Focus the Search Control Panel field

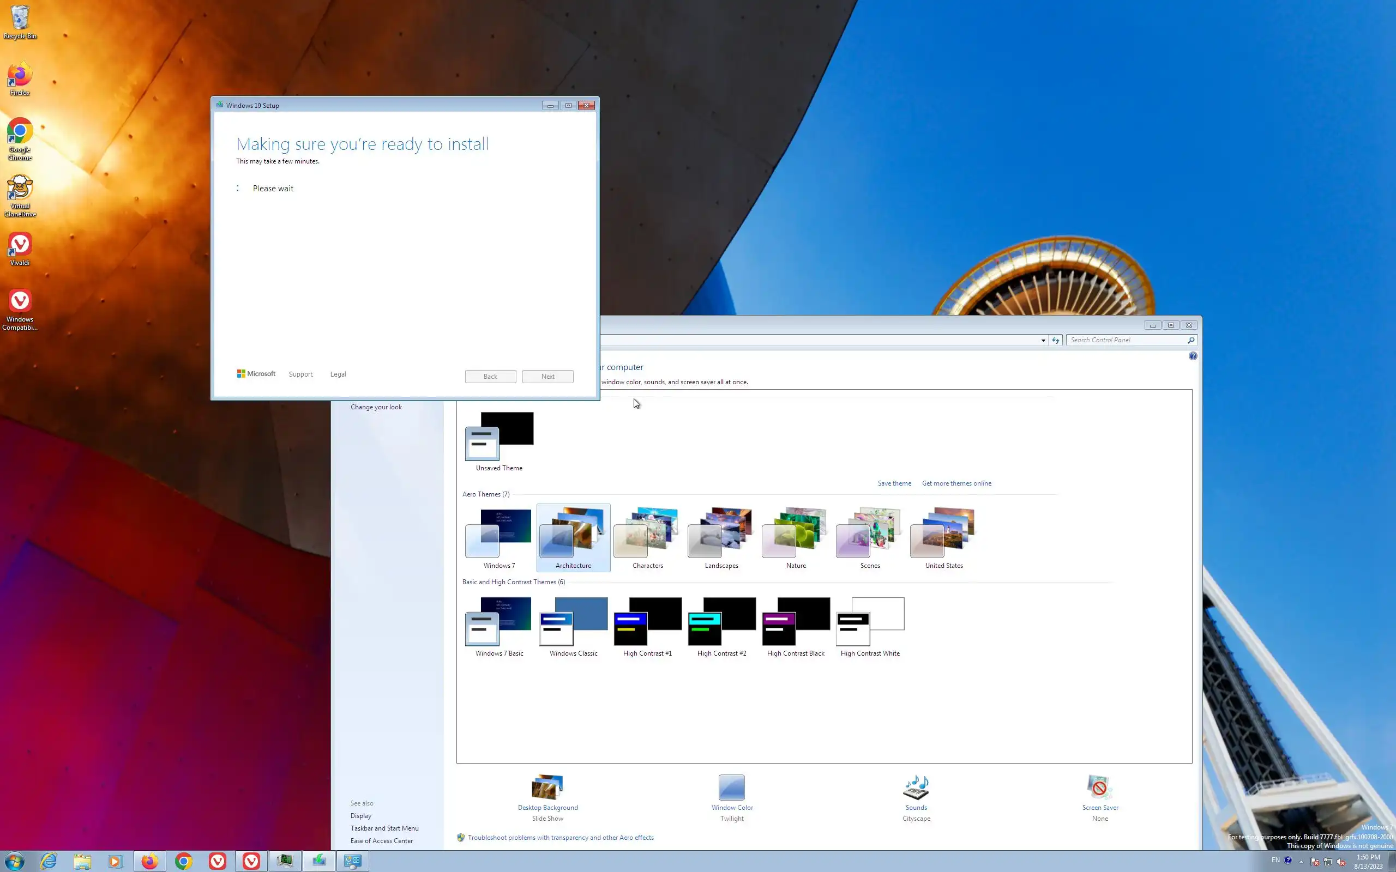pos(1125,340)
